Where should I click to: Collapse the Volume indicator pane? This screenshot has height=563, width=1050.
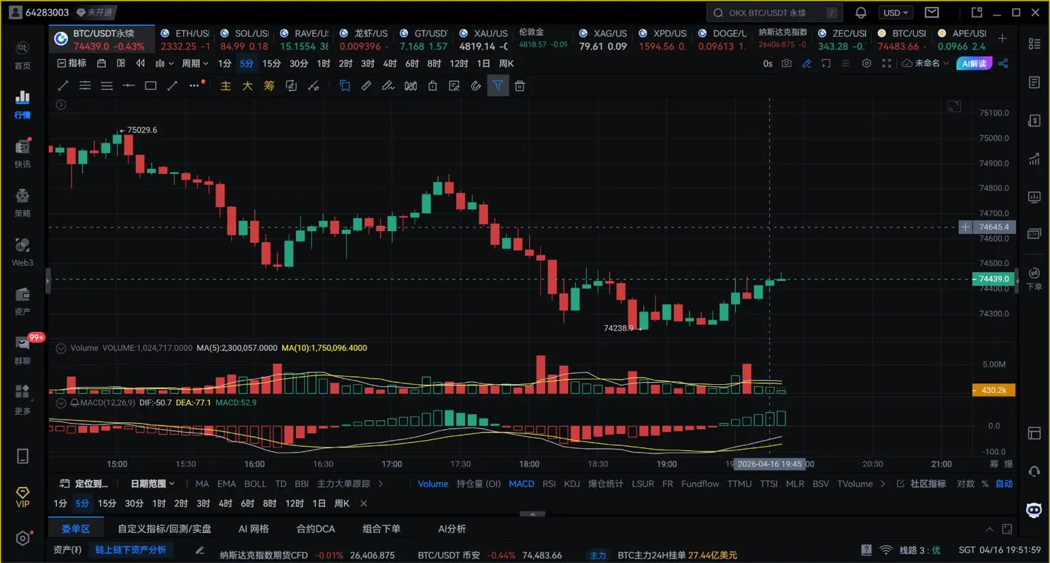tap(61, 348)
